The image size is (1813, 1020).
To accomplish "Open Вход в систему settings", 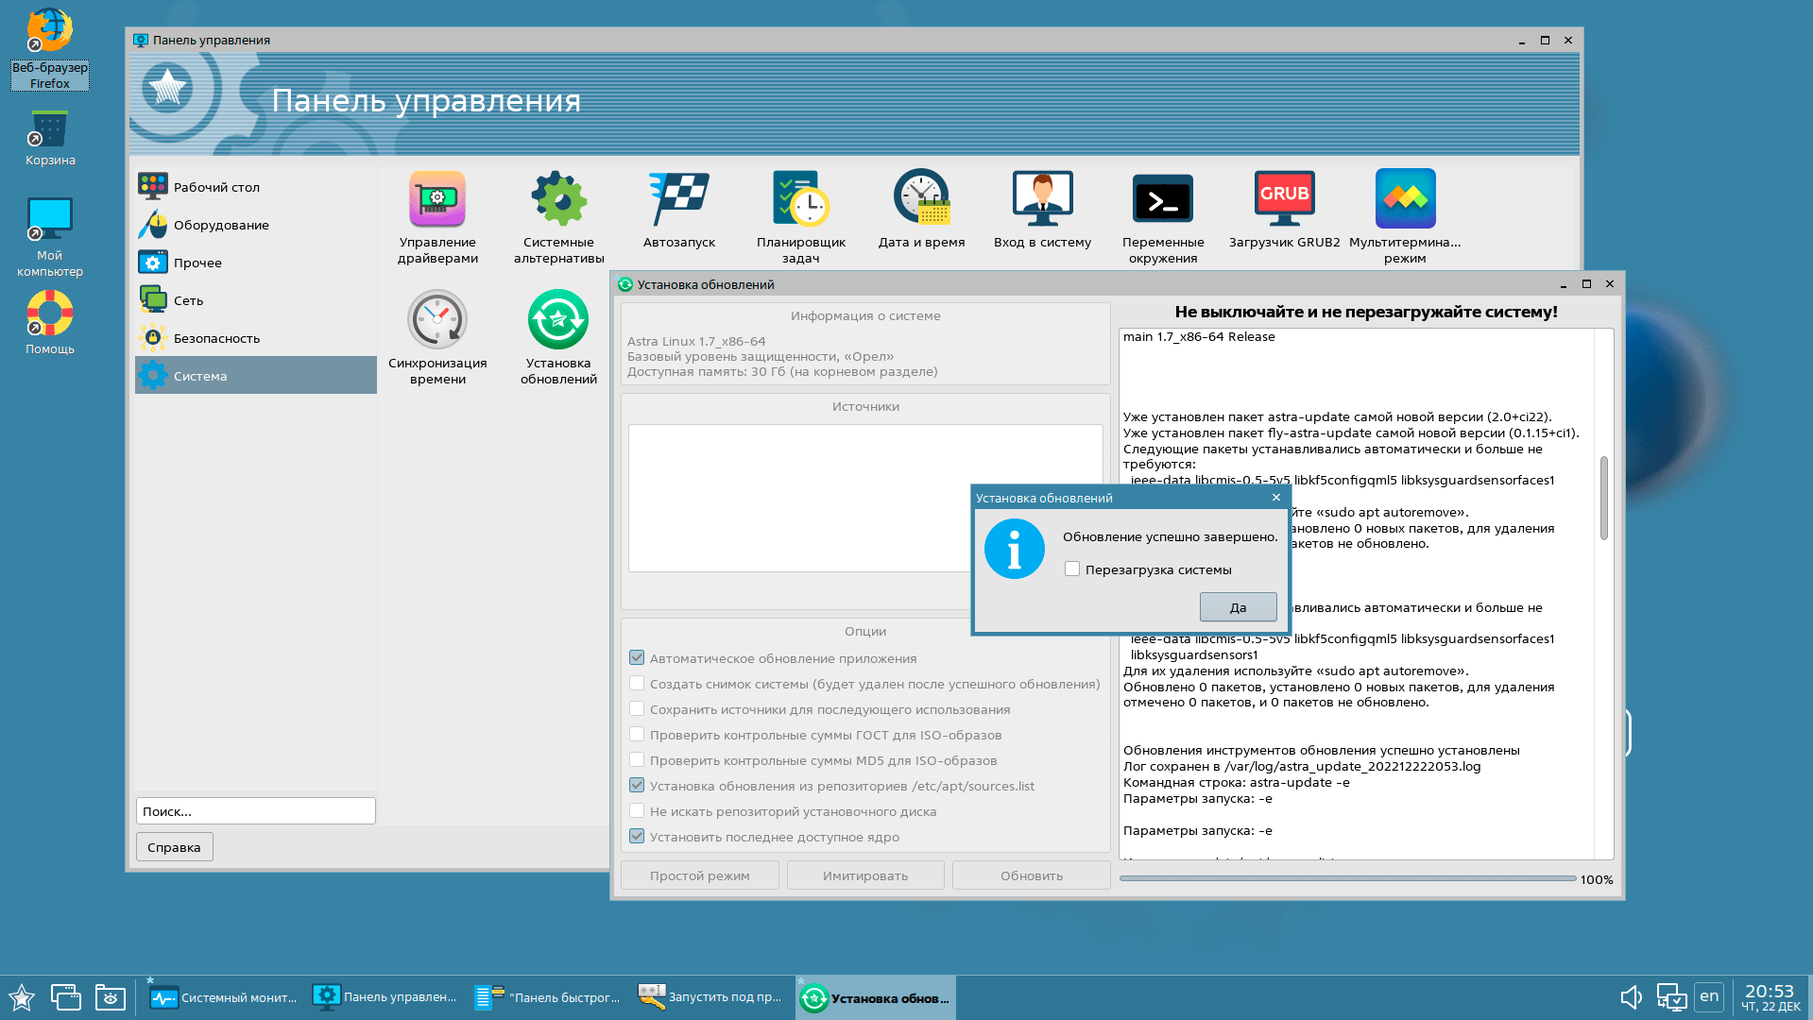I will [1042, 211].
